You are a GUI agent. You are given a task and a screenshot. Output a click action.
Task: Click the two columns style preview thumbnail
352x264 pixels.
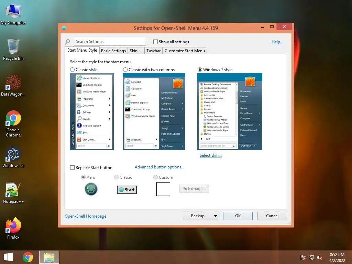(x=154, y=112)
